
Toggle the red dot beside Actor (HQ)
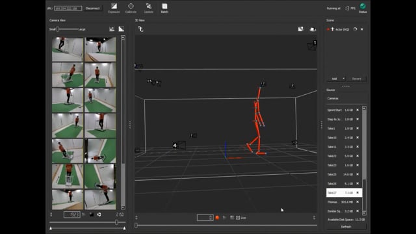[328, 29]
